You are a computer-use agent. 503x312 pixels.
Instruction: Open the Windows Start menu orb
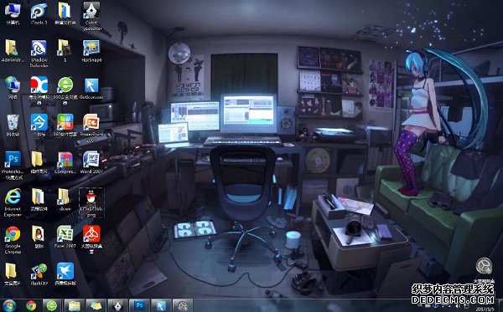[x=9, y=305]
